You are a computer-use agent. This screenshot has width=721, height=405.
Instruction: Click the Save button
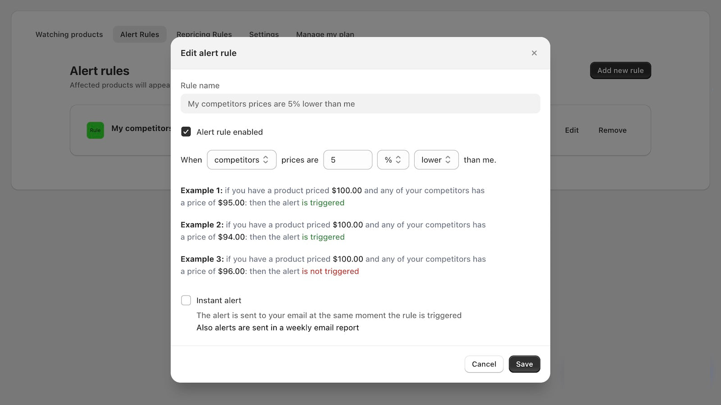(524, 364)
